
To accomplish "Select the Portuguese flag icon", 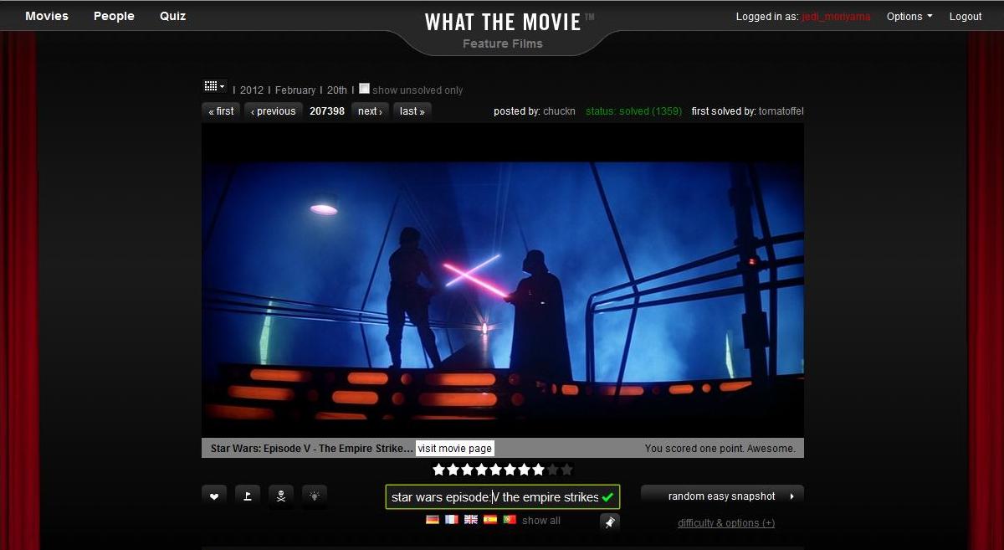I will [x=510, y=520].
